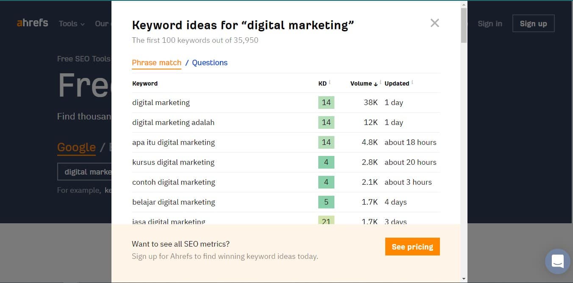Select the Google search engine link
This screenshot has width=573, height=283.
[76, 147]
